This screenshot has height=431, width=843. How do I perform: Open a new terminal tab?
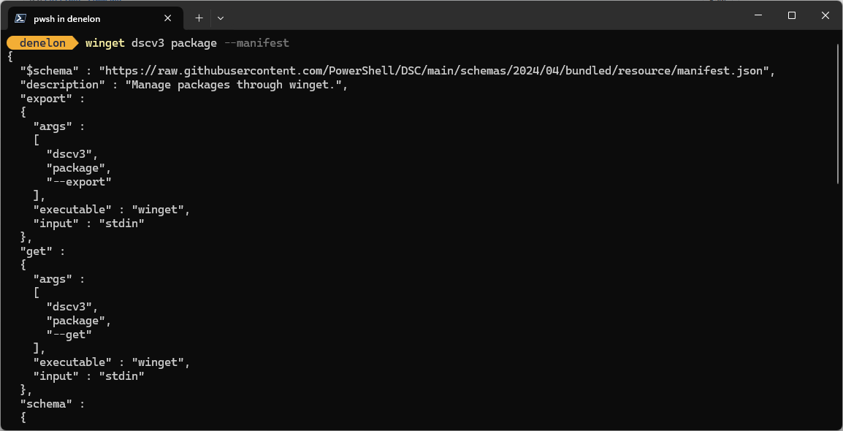199,18
